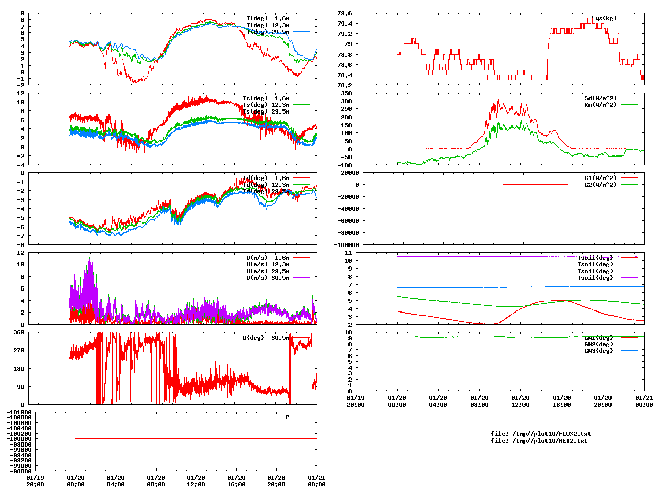
Task: Select the "Ts(deg) 12.3m" legend entry
Action: [x=266, y=105]
